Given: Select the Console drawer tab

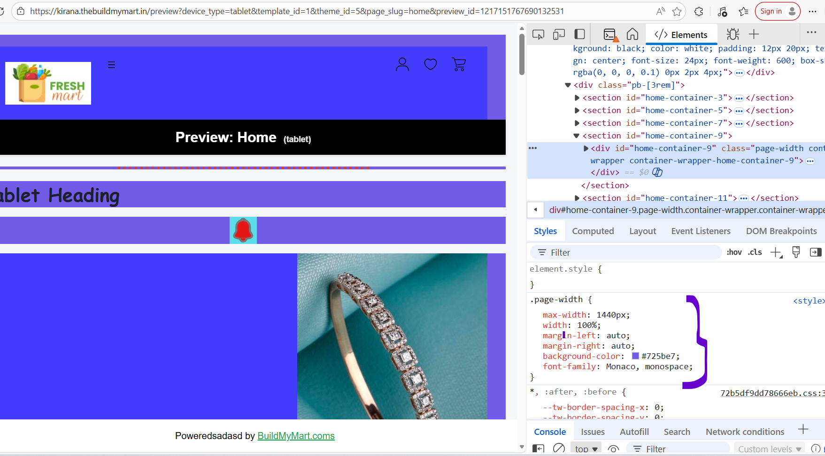Looking at the screenshot, I should 550,432.
